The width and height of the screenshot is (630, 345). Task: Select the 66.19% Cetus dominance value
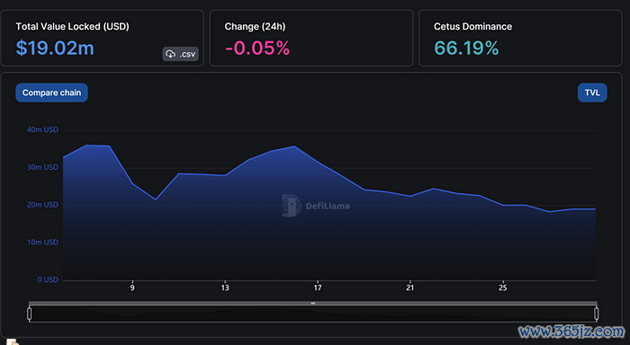click(466, 49)
